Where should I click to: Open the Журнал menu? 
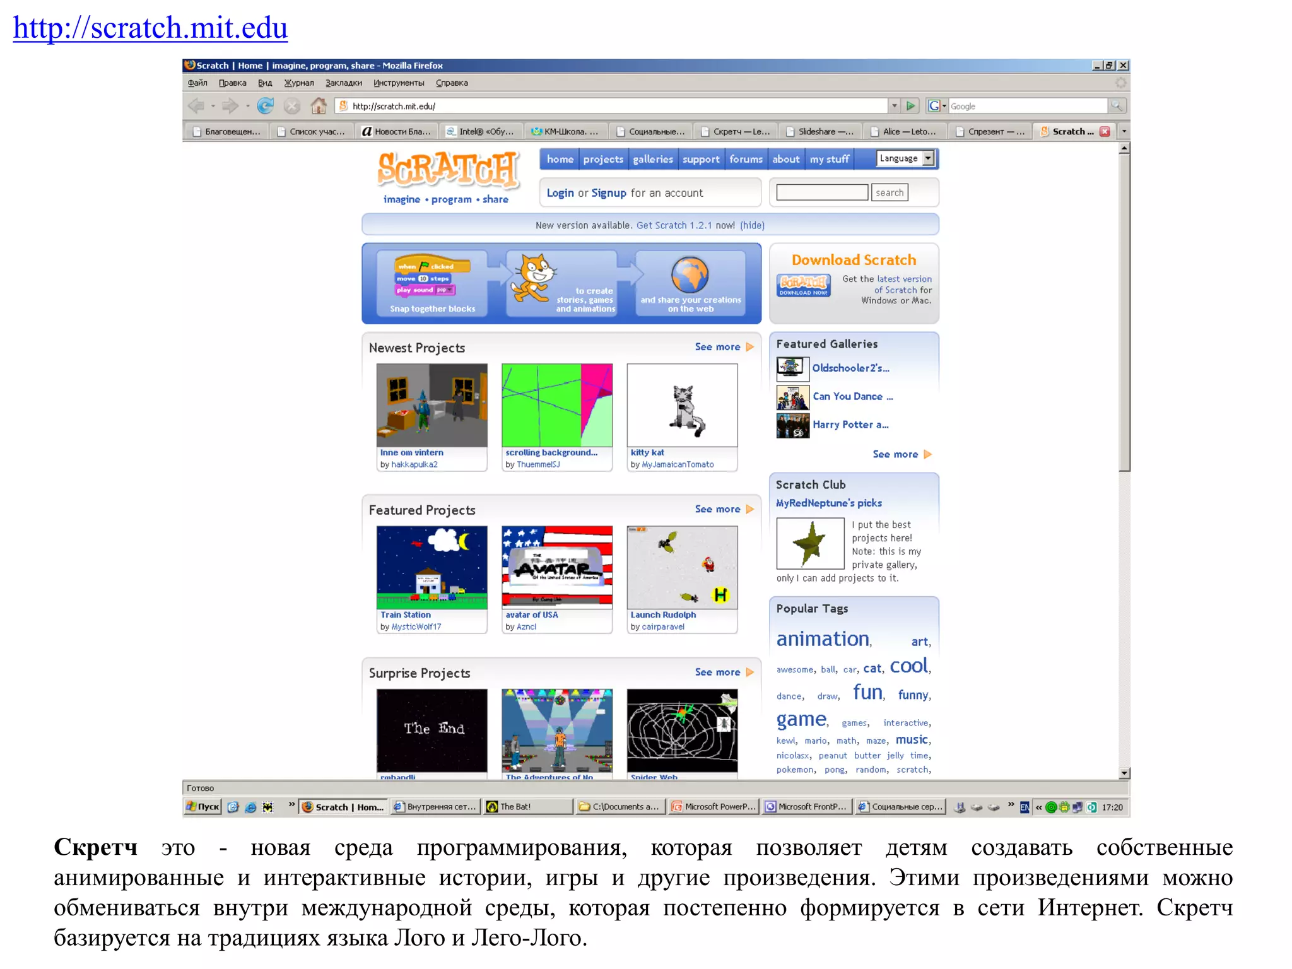click(x=299, y=83)
